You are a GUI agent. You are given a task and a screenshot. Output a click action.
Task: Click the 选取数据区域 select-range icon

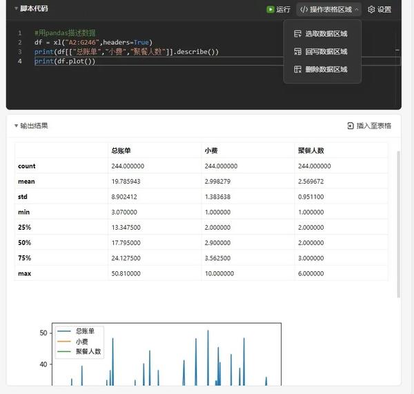click(297, 34)
